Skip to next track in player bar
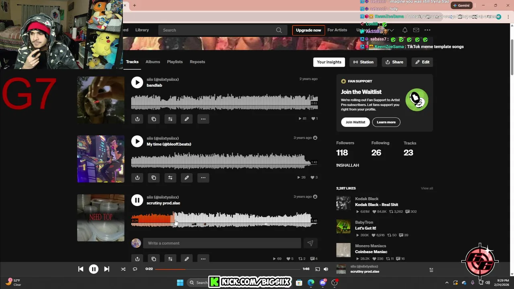Image resolution: width=514 pixels, height=289 pixels. (x=106, y=269)
